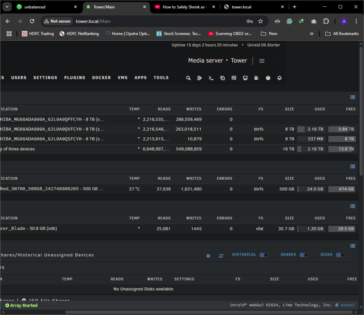Open the feedback icon

click(234, 78)
